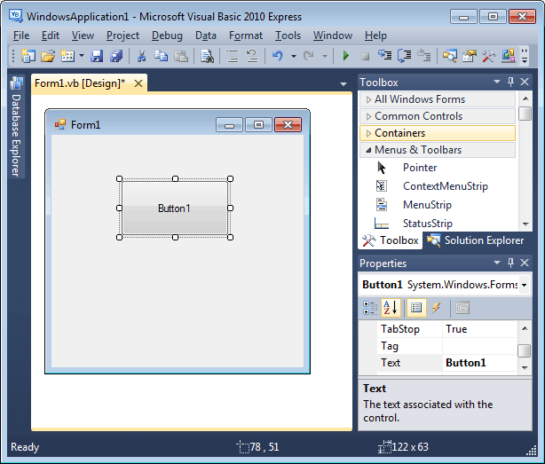Image resolution: width=545 pixels, height=464 pixels.
Task: Open the Project menu
Action: (x=122, y=35)
